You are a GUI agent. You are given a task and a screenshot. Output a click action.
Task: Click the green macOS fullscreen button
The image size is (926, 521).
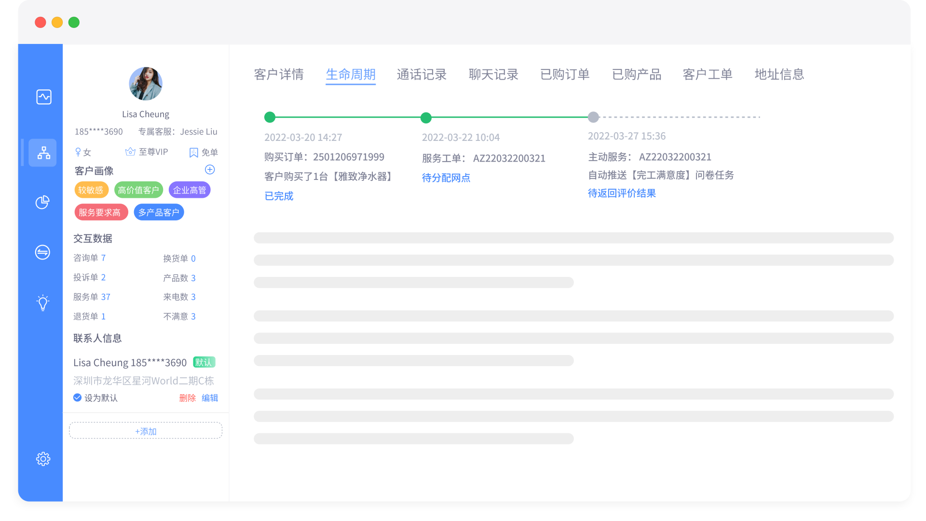(x=74, y=22)
